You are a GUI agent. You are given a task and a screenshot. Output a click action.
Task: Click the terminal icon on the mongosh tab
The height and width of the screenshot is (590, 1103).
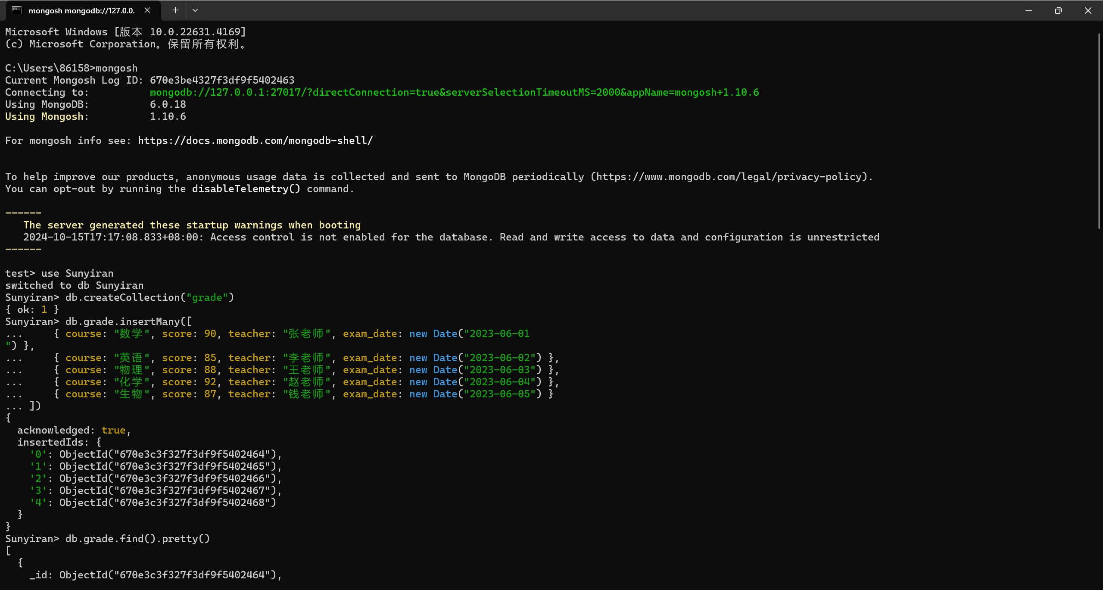click(x=16, y=10)
